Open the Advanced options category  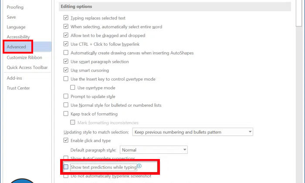point(16,47)
